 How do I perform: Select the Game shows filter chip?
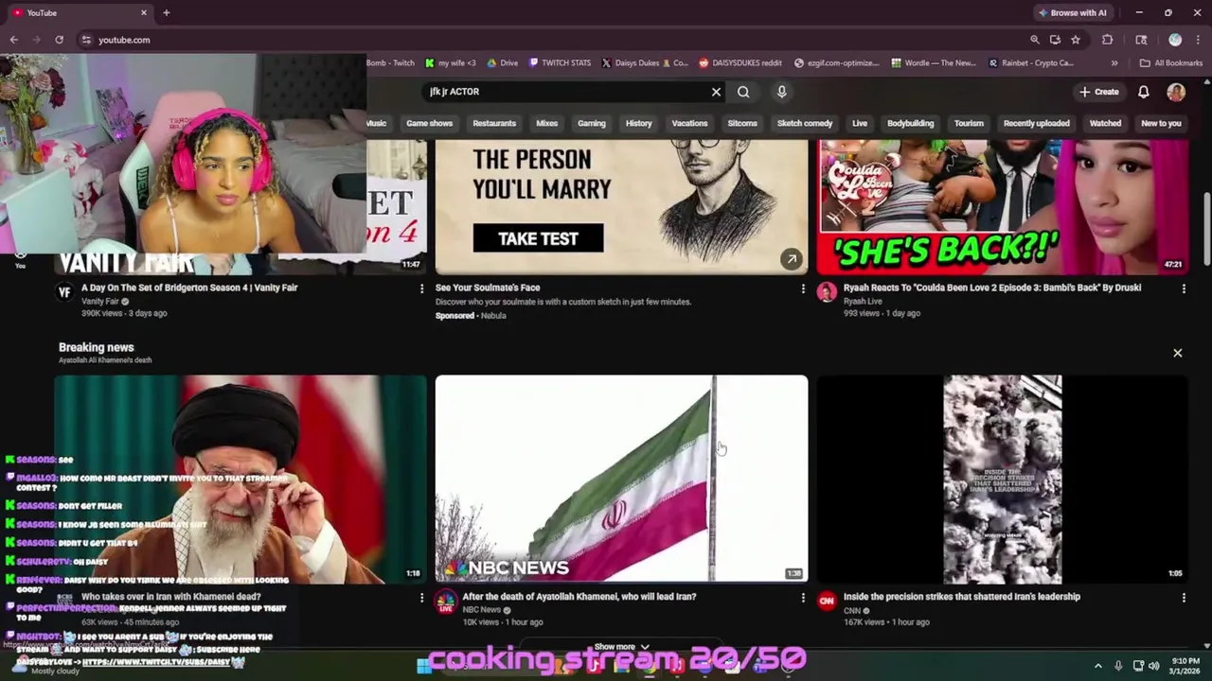429,123
